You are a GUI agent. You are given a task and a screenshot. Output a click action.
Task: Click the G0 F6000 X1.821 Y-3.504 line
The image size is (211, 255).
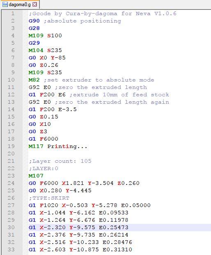[x=84, y=183]
